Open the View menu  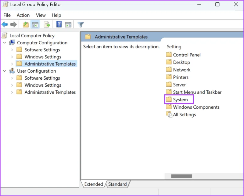pos(41,15)
